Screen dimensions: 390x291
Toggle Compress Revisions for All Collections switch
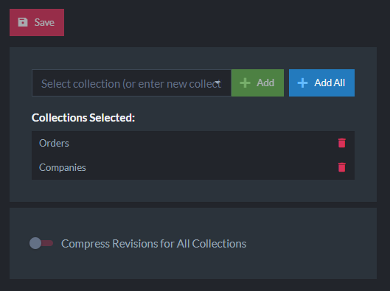tap(41, 243)
